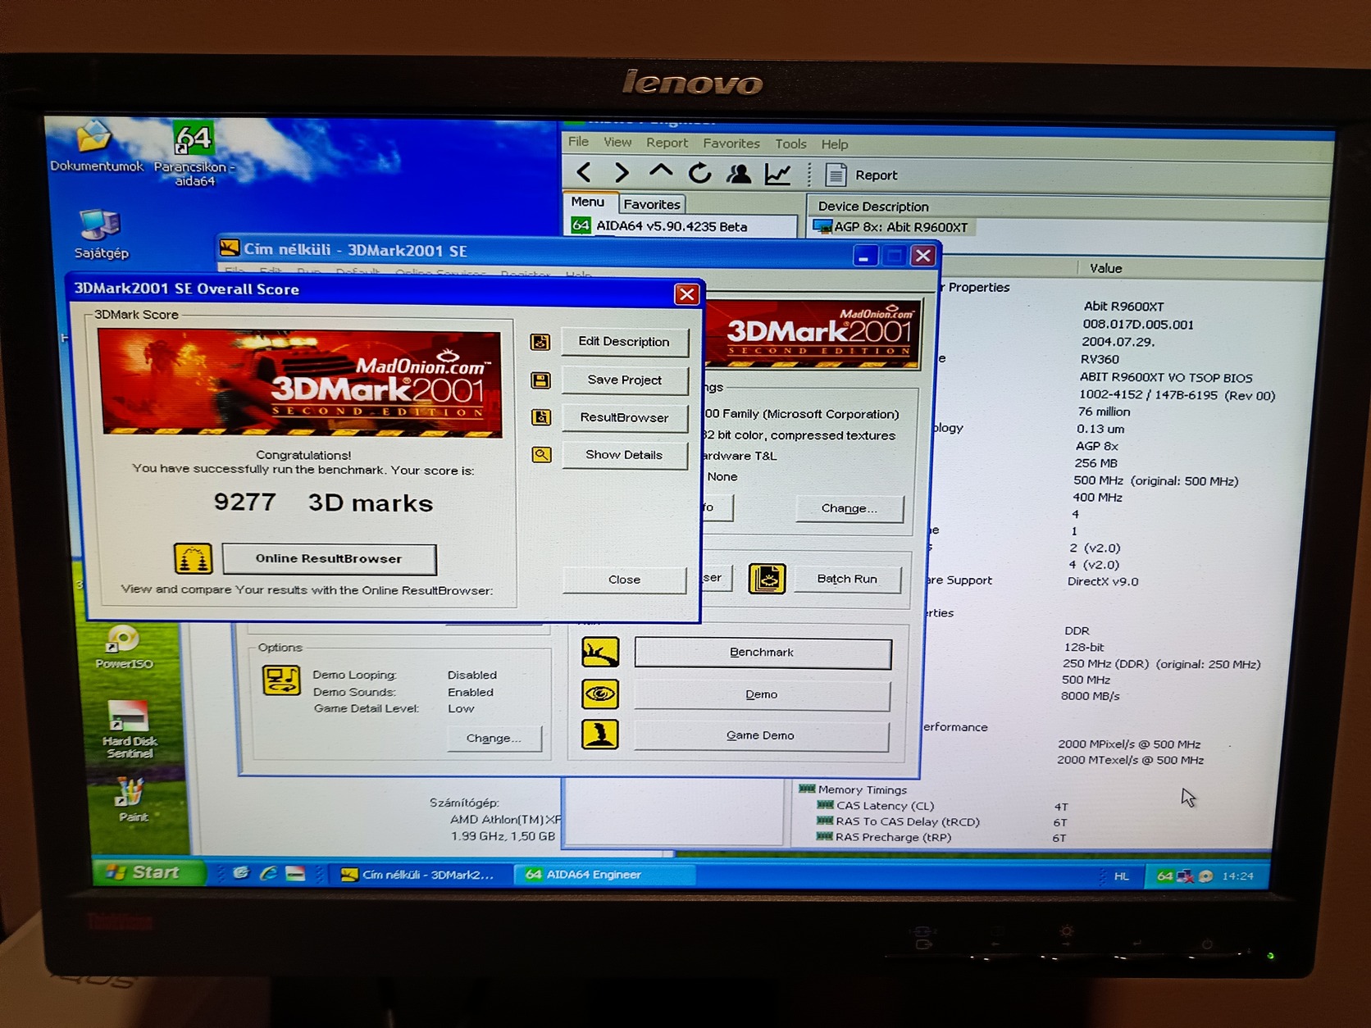The height and width of the screenshot is (1028, 1371).
Task: Click the Online ResultBrowser button
Action: coord(329,559)
